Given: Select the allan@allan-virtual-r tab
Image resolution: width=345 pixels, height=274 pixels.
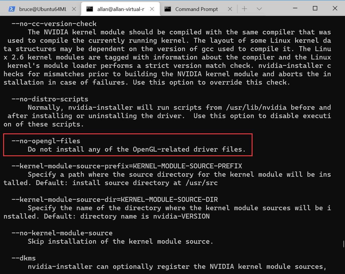Looking at the screenshot, I should tap(120, 9).
